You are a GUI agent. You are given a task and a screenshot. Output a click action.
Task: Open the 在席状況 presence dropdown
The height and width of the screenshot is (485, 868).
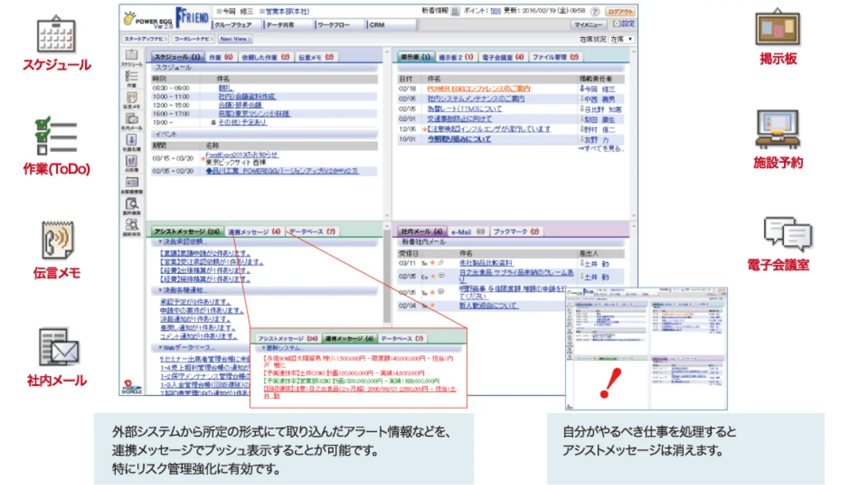point(621,39)
